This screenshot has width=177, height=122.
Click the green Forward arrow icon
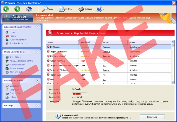click(17, 9)
